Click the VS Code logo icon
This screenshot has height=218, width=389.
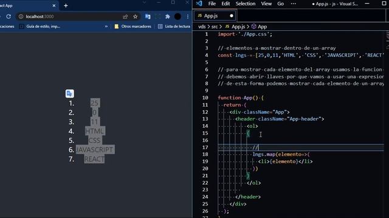(x=199, y=4)
